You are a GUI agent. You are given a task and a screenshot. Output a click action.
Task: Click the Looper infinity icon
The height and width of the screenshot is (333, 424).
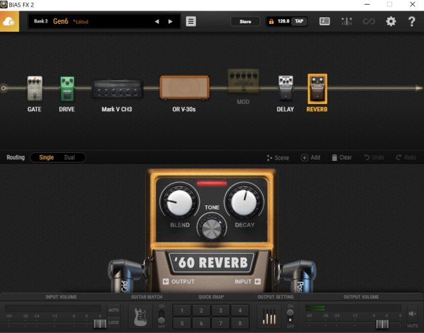[369, 21]
